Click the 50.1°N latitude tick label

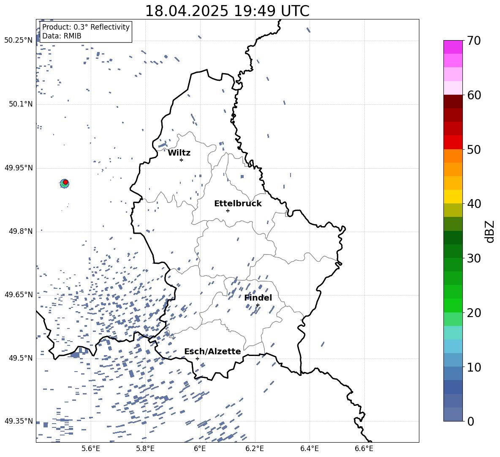point(21,104)
